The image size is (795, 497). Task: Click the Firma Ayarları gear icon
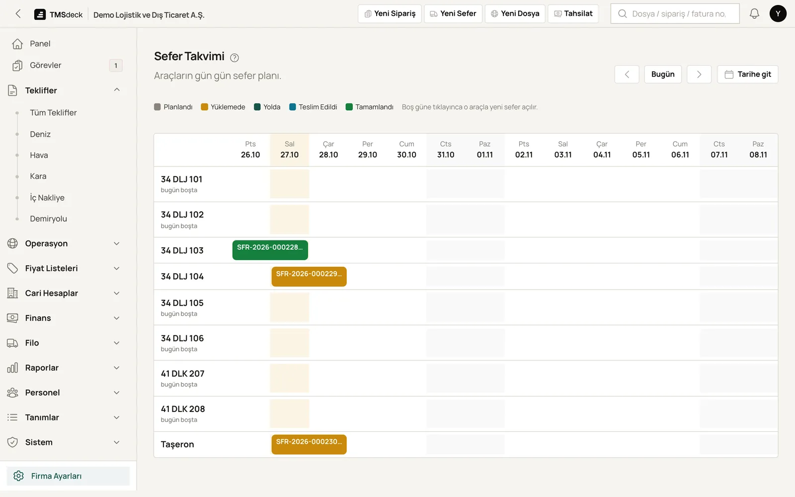point(19,476)
